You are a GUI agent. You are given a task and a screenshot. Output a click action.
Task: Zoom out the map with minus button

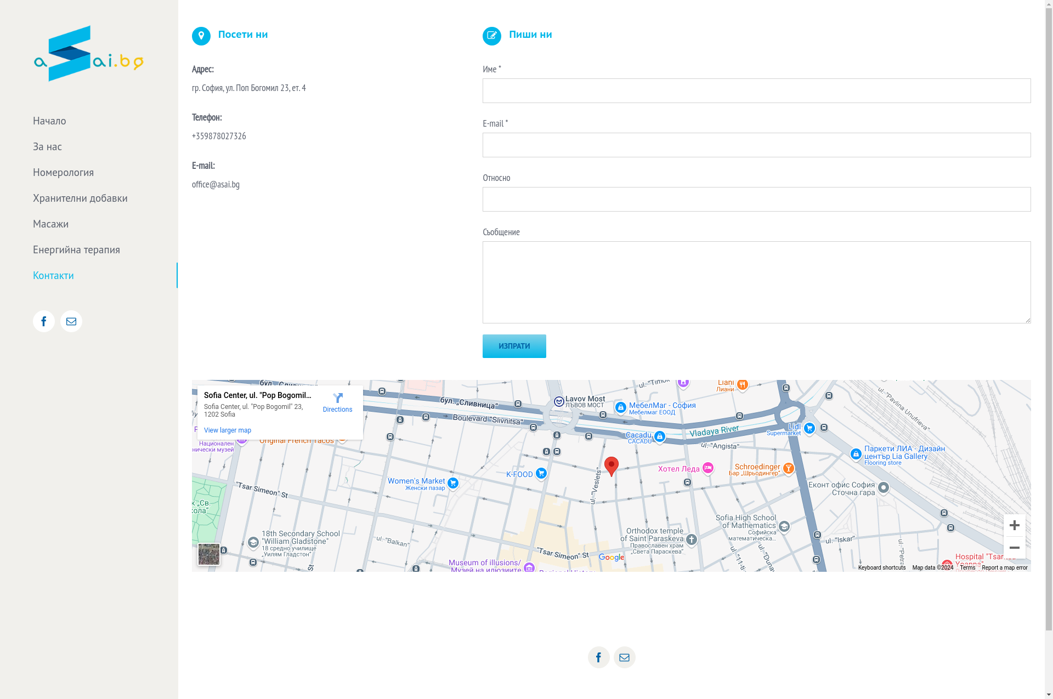coord(1014,548)
